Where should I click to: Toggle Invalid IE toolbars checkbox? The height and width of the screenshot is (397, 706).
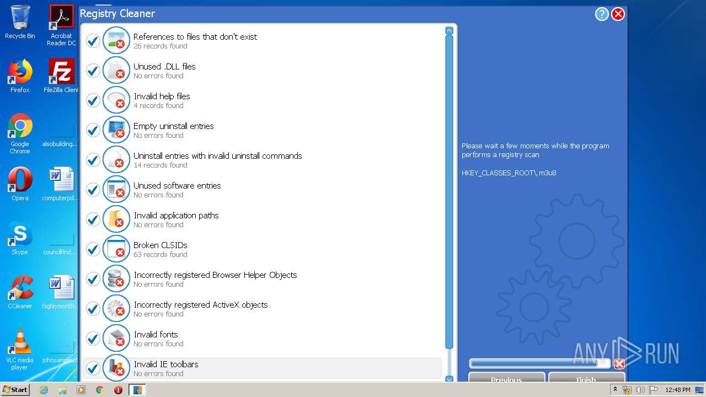coord(93,368)
